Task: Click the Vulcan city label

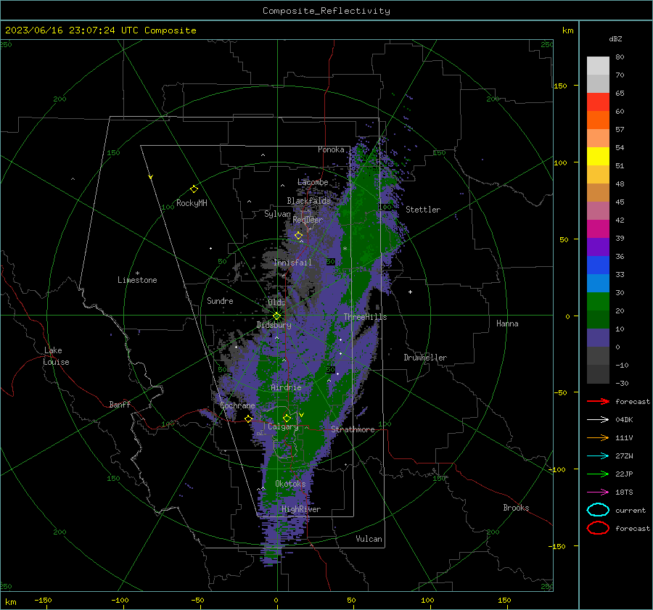Action: coord(369,539)
